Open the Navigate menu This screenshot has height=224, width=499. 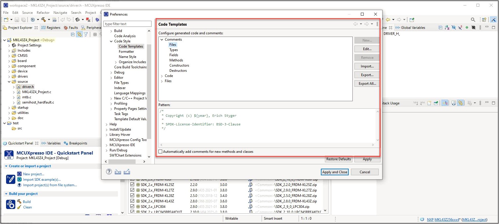click(60, 13)
